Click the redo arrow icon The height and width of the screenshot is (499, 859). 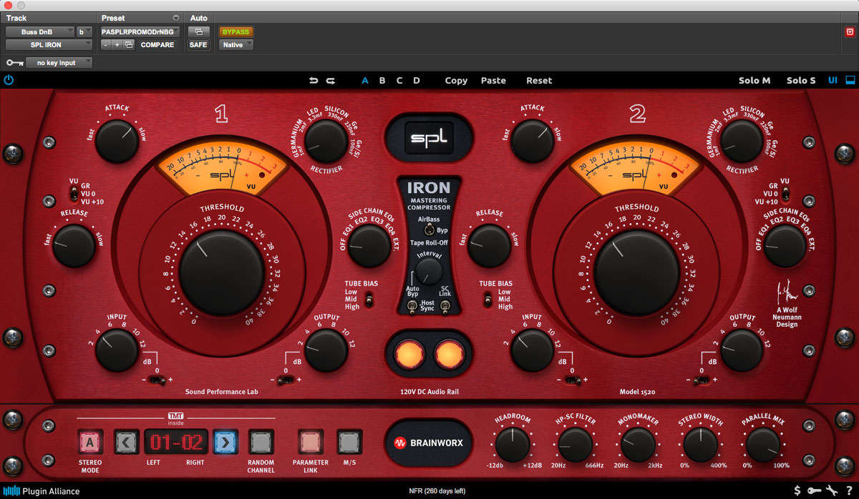pyautogui.click(x=331, y=81)
